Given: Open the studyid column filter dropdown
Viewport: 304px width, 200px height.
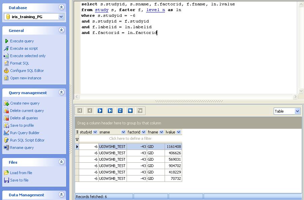Looking at the screenshot, I should (x=95, y=132).
